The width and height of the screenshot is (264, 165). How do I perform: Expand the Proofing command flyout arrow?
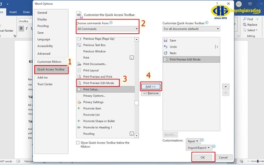tap(132, 134)
